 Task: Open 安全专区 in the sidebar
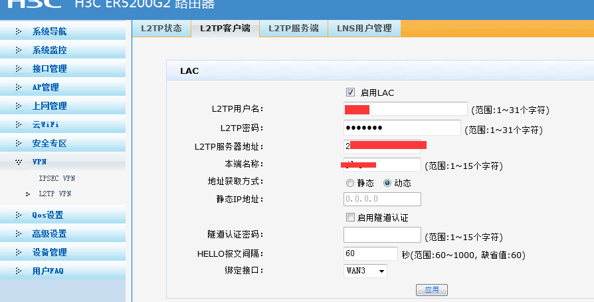49,143
